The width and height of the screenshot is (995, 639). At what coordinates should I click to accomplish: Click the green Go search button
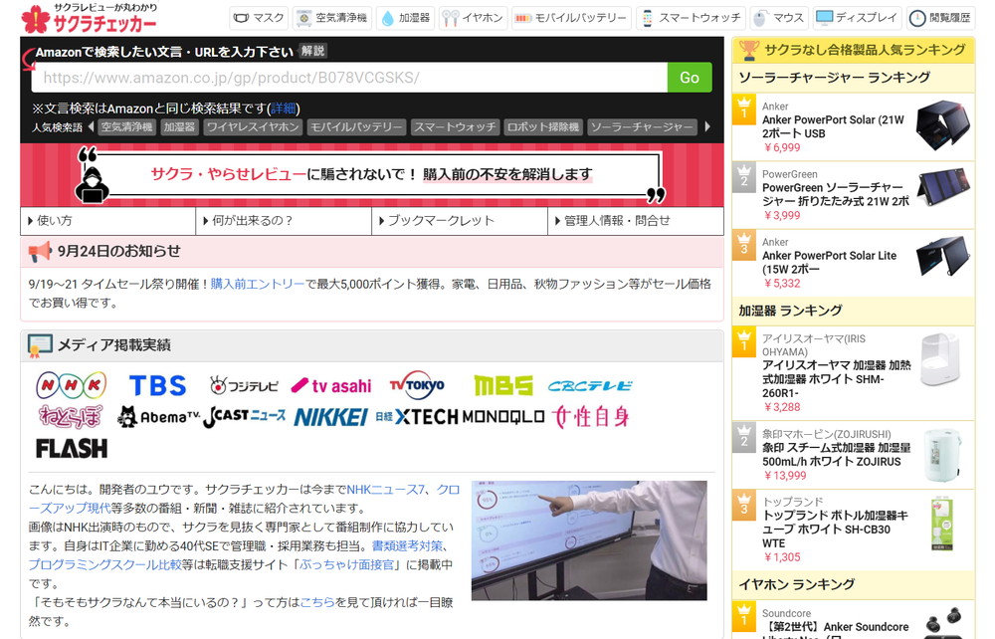tap(690, 78)
